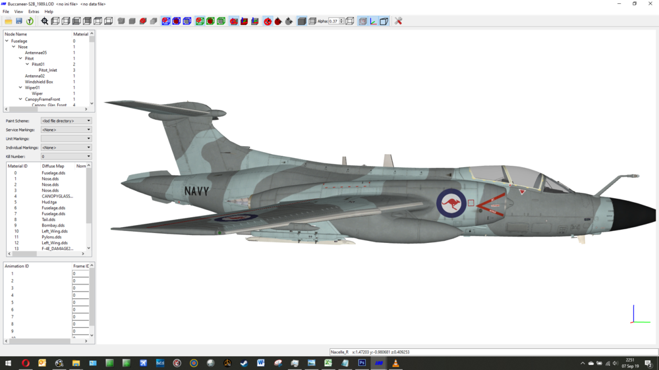The width and height of the screenshot is (659, 370).
Task: Open VLC media player from the taskbar
Action: tap(395, 363)
